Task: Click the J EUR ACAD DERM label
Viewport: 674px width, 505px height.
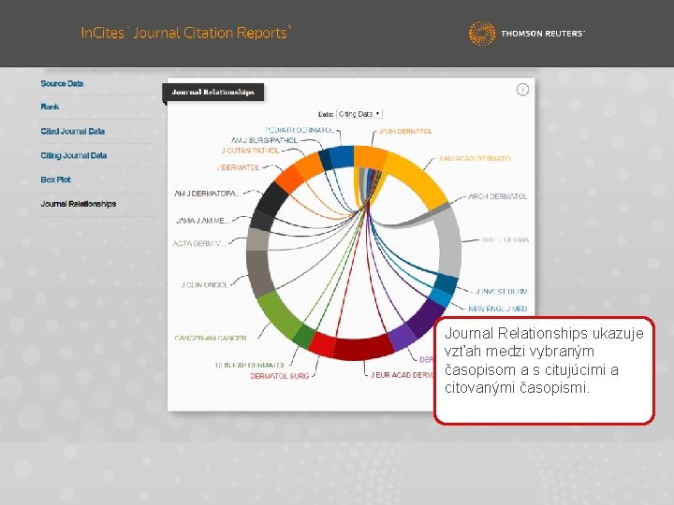Action: pos(403,375)
